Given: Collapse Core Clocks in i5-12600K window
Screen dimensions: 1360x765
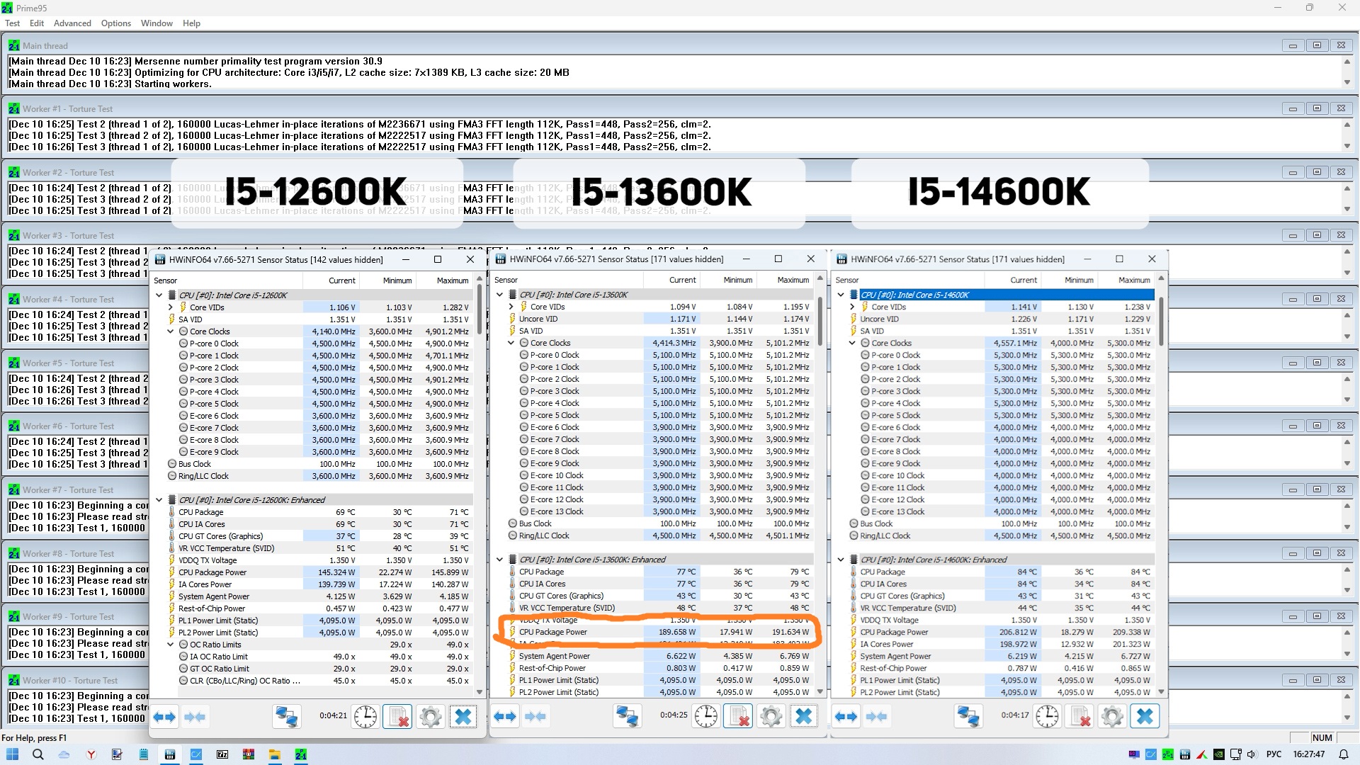Looking at the screenshot, I should point(170,331).
